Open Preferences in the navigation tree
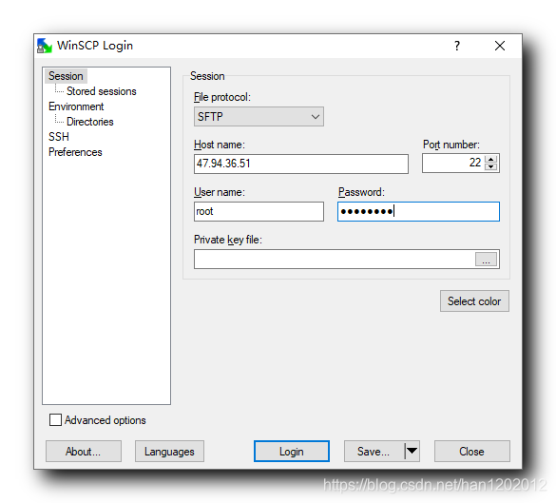The image size is (556, 503). click(75, 152)
